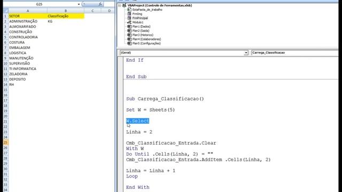Select row 1 header

coord(6,16)
